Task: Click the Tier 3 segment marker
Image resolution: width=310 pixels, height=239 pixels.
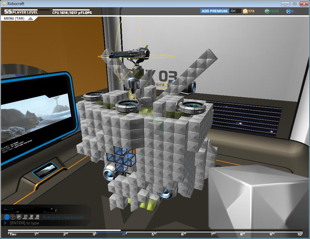Action: pyautogui.click(x=94, y=234)
